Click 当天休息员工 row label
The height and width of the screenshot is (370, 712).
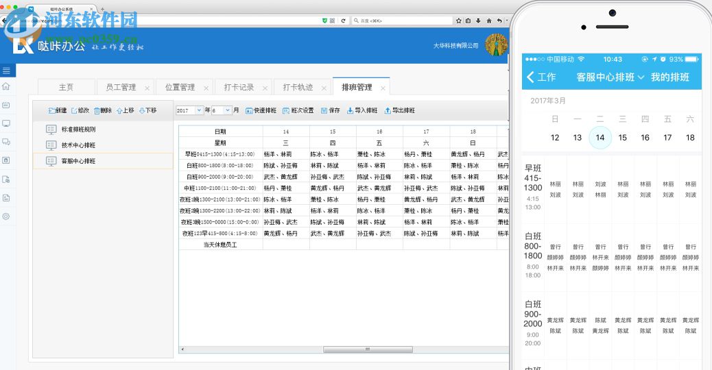(221, 245)
